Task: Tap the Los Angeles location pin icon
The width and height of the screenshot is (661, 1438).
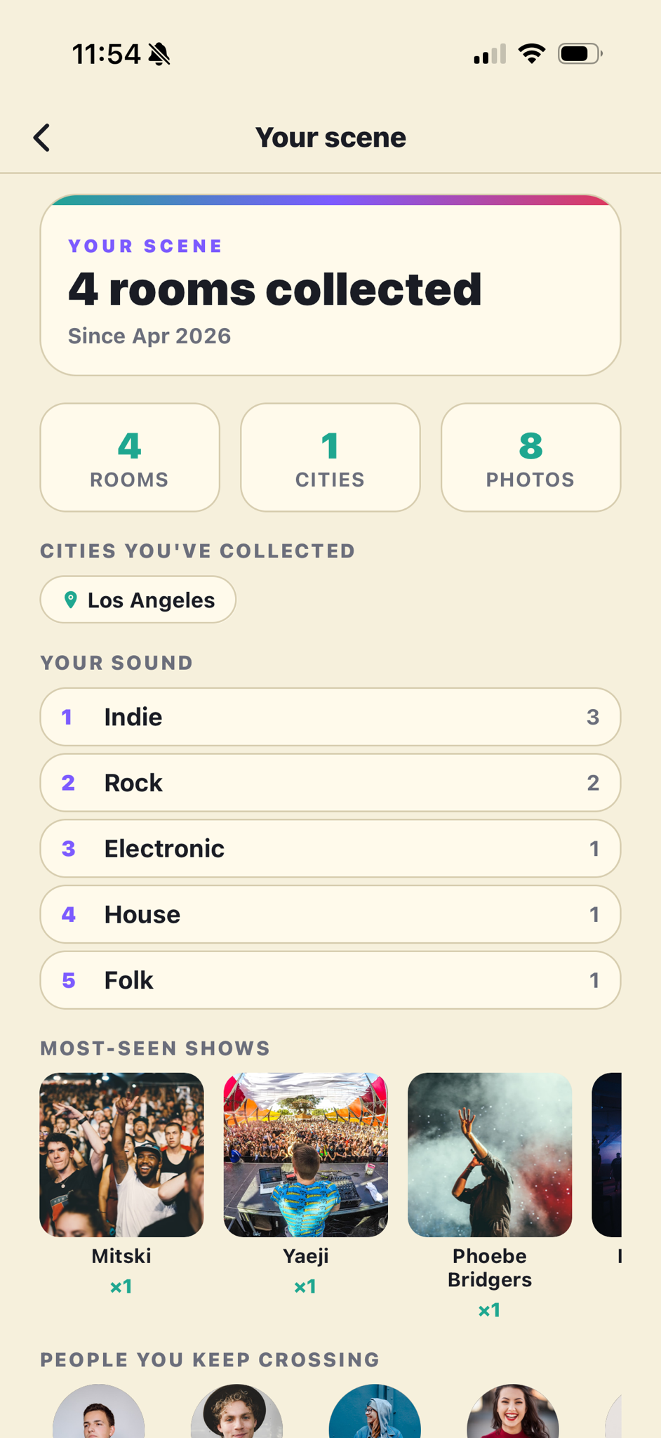Action: click(70, 600)
